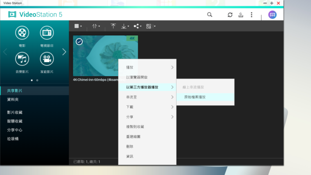Open the share toolbar dropdown
Screen dimensions: 311x175
pos(138,26)
